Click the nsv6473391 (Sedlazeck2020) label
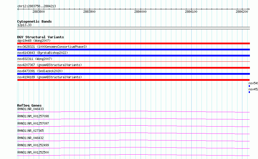The height and width of the screenshot is (159, 258). pos(40,71)
